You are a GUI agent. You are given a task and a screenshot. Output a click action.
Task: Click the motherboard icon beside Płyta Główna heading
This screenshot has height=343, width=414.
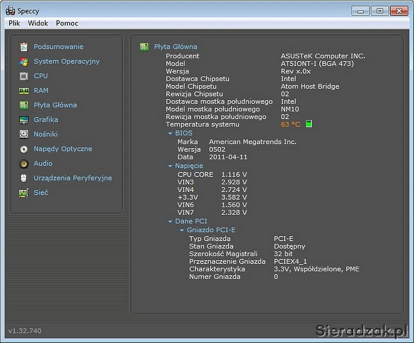pos(144,47)
